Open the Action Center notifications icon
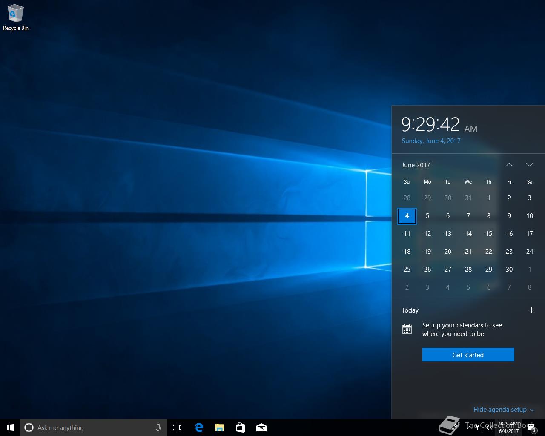Screen dimensions: 545x436 (531, 428)
